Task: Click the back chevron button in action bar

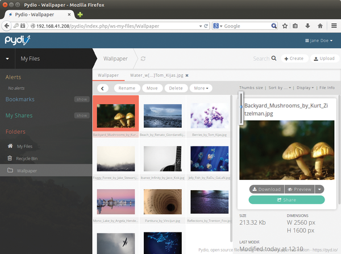Action: coord(103,88)
